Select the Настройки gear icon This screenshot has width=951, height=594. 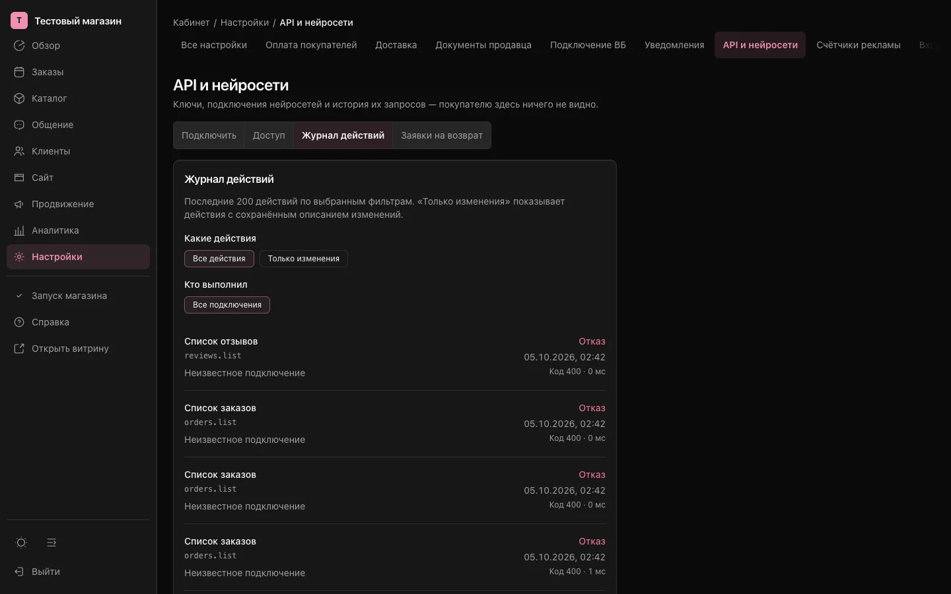19,257
